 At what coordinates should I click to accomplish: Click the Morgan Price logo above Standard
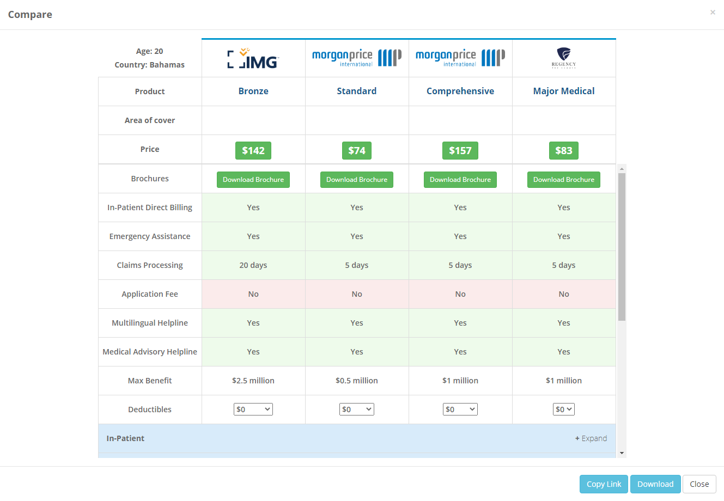click(357, 58)
